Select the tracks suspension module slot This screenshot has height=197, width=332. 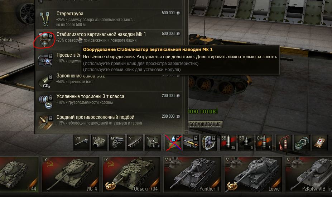tap(135, 143)
